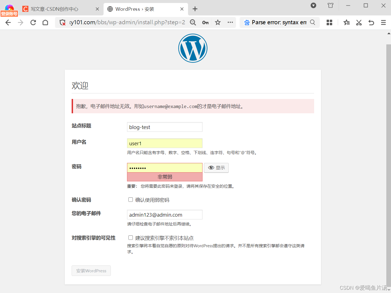Click the 用户名 label
The image size is (391, 293).
click(79, 142)
